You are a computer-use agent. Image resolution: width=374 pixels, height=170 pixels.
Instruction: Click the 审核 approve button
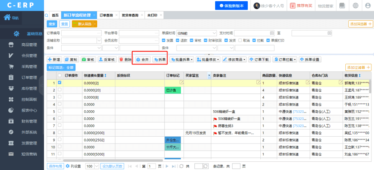click(x=88, y=59)
